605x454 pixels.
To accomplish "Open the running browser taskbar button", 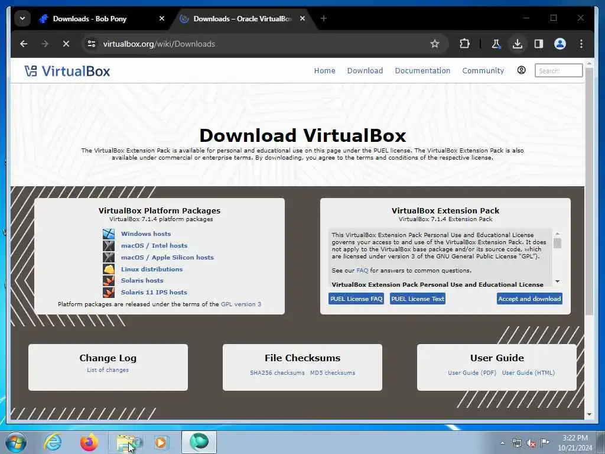I will coord(199,442).
